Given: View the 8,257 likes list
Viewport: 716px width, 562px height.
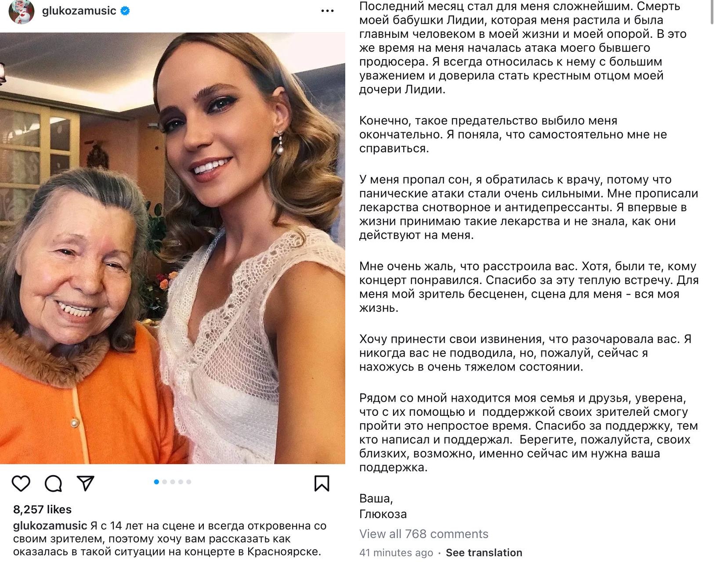Looking at the screenshot, I should tap(42, 509).
